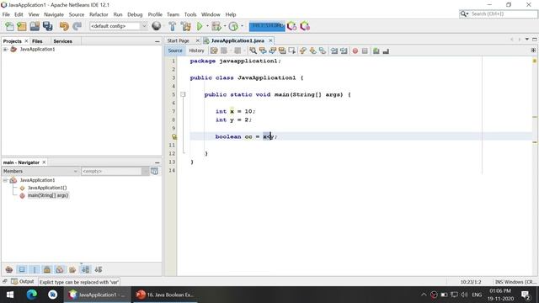
Task: Click the first profiler hexagon icon
Action: tap(292, 26)
